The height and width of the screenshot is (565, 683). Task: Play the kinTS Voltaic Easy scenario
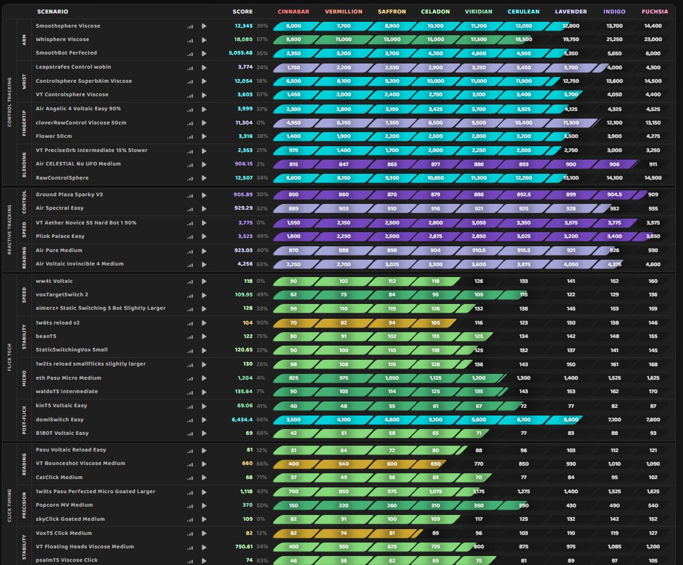click(204, 407)
